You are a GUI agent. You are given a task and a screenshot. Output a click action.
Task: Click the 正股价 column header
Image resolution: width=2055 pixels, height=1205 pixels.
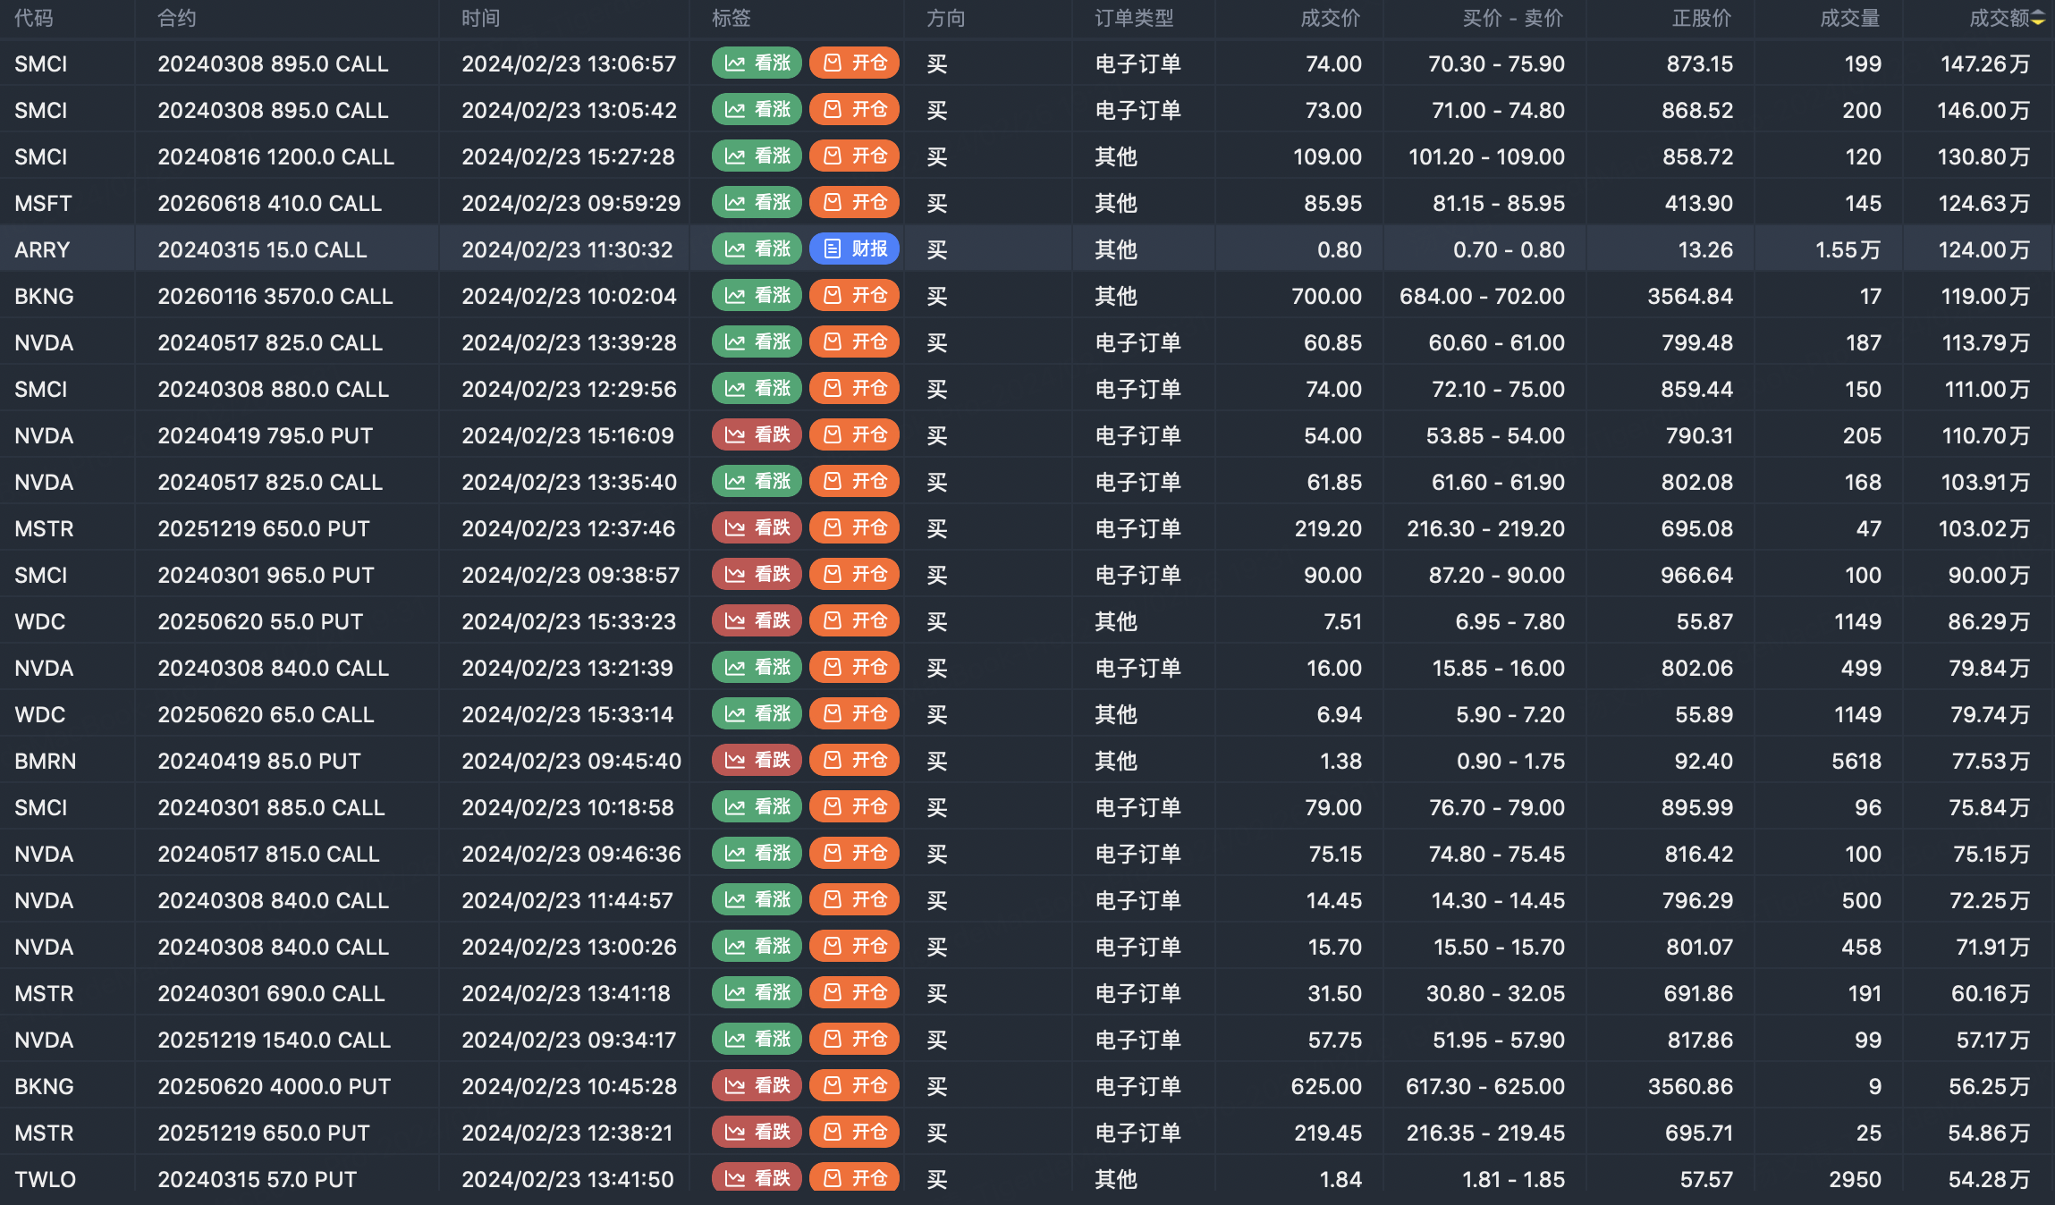tap(1701, 19)
